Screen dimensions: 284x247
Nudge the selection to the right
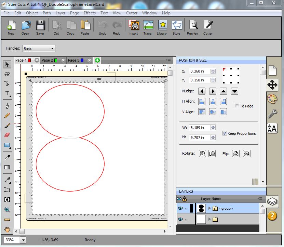(213, 91)
